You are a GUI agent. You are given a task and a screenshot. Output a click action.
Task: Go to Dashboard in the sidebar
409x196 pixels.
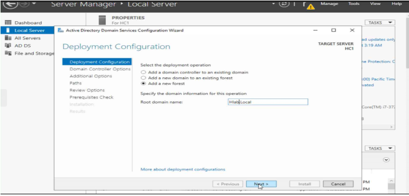[x=28, y=23]
